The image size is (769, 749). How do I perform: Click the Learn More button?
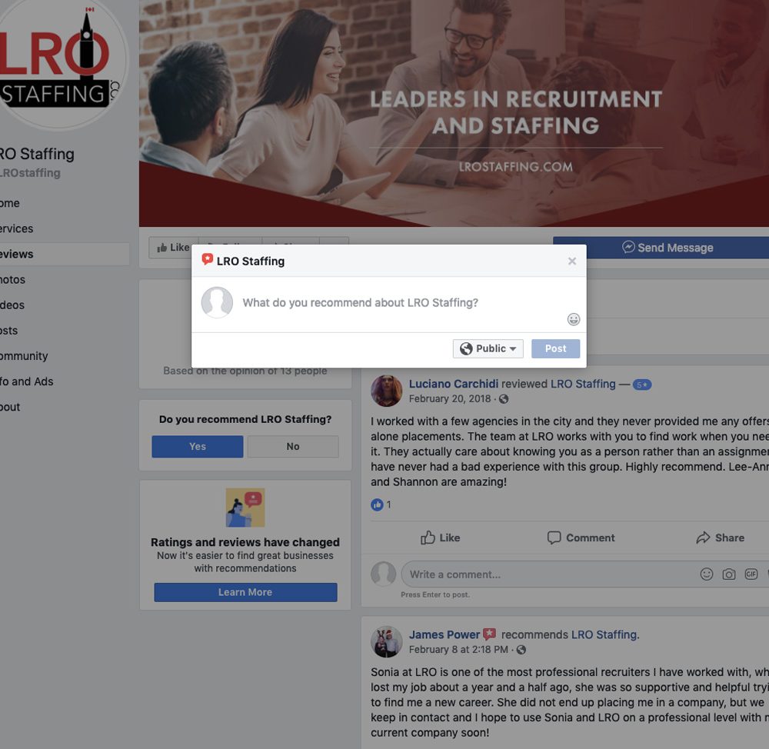pos(245,592)
